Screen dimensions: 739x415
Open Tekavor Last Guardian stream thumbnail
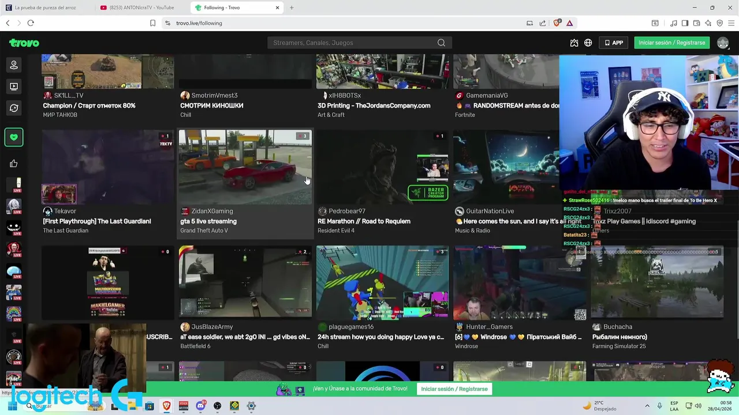click(x=108, y=167)
